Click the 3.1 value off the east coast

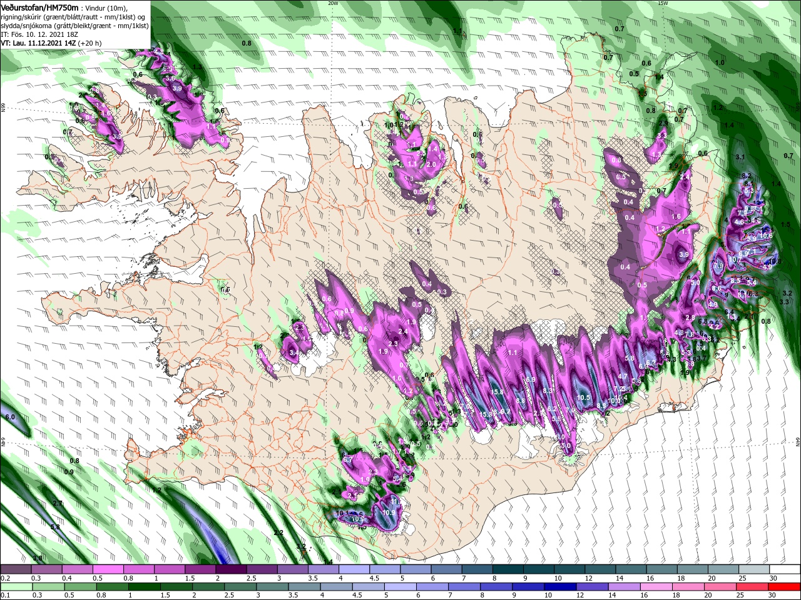[740, 157]
